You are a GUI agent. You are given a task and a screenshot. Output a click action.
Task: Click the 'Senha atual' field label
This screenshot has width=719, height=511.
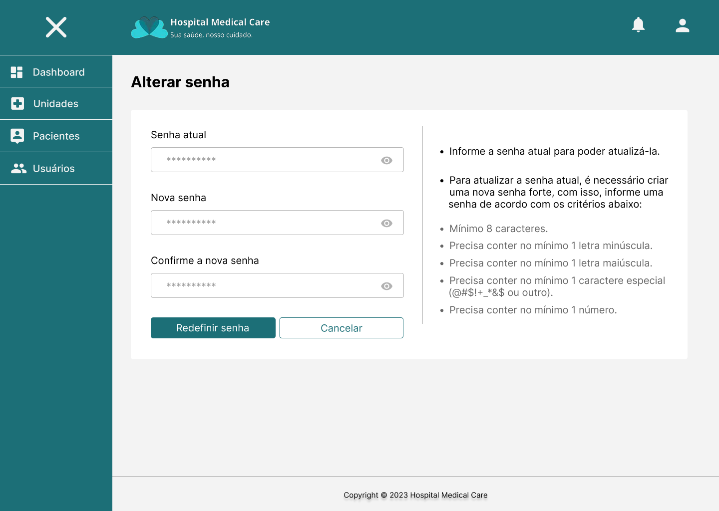pos(178,135)
